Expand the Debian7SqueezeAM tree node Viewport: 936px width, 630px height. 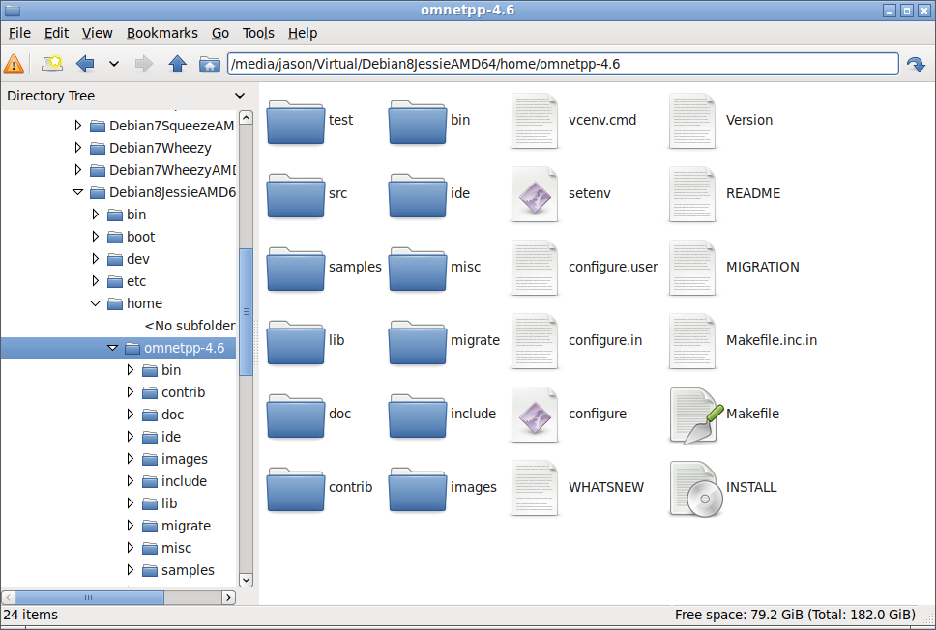pyautogui.click(x=77, y=126)
